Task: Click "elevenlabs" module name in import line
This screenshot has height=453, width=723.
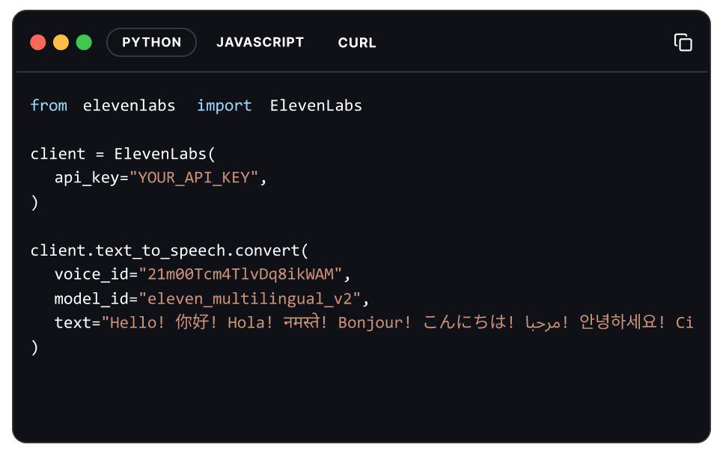Action: pyautogui.click(x=129, y=105)
